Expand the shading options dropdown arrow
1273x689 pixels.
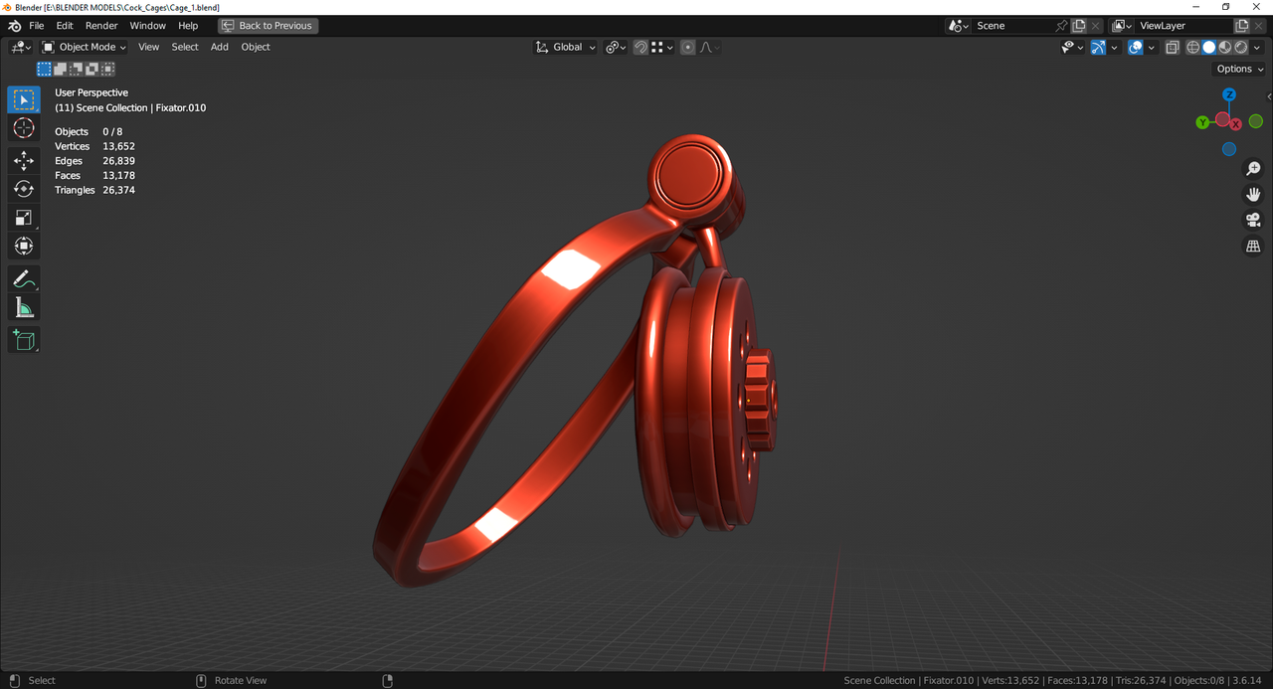click(x=1256, y=47)
